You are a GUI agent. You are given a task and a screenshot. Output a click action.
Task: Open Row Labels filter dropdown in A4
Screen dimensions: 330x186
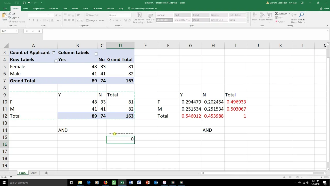point(56,61)
